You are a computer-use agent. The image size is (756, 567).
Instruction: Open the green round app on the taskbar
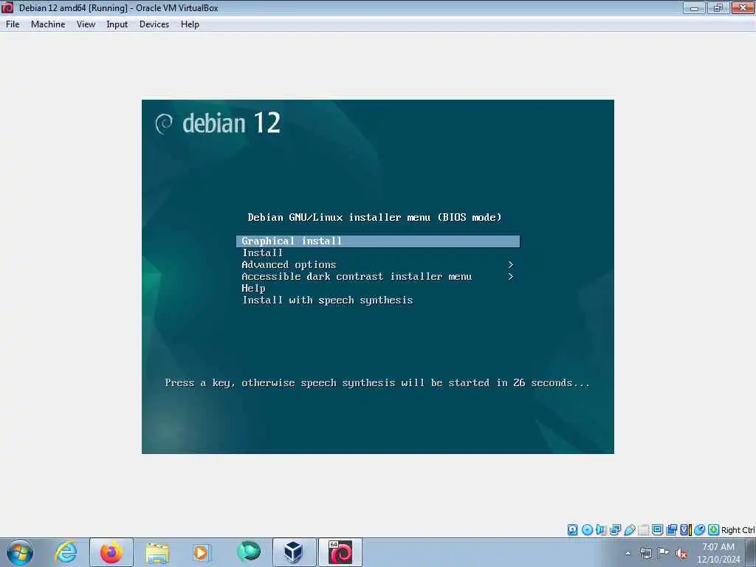[x=249, y=551]
